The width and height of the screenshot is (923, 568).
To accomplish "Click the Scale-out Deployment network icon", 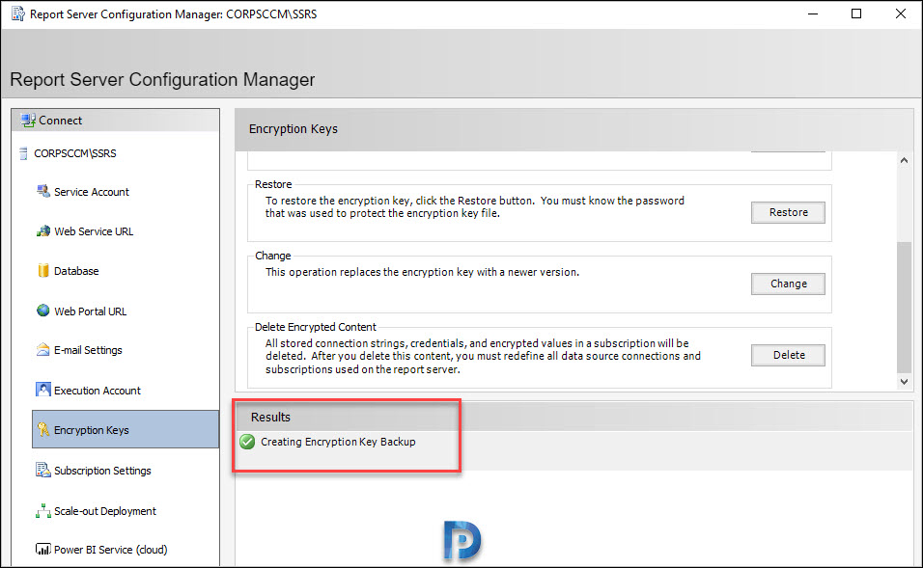I will tap(43, 510).
